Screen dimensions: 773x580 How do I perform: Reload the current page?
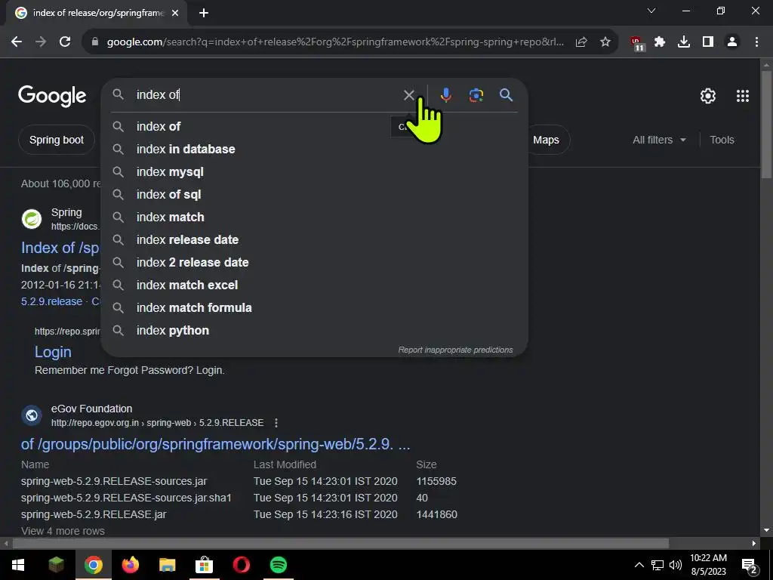coord(65,42)
